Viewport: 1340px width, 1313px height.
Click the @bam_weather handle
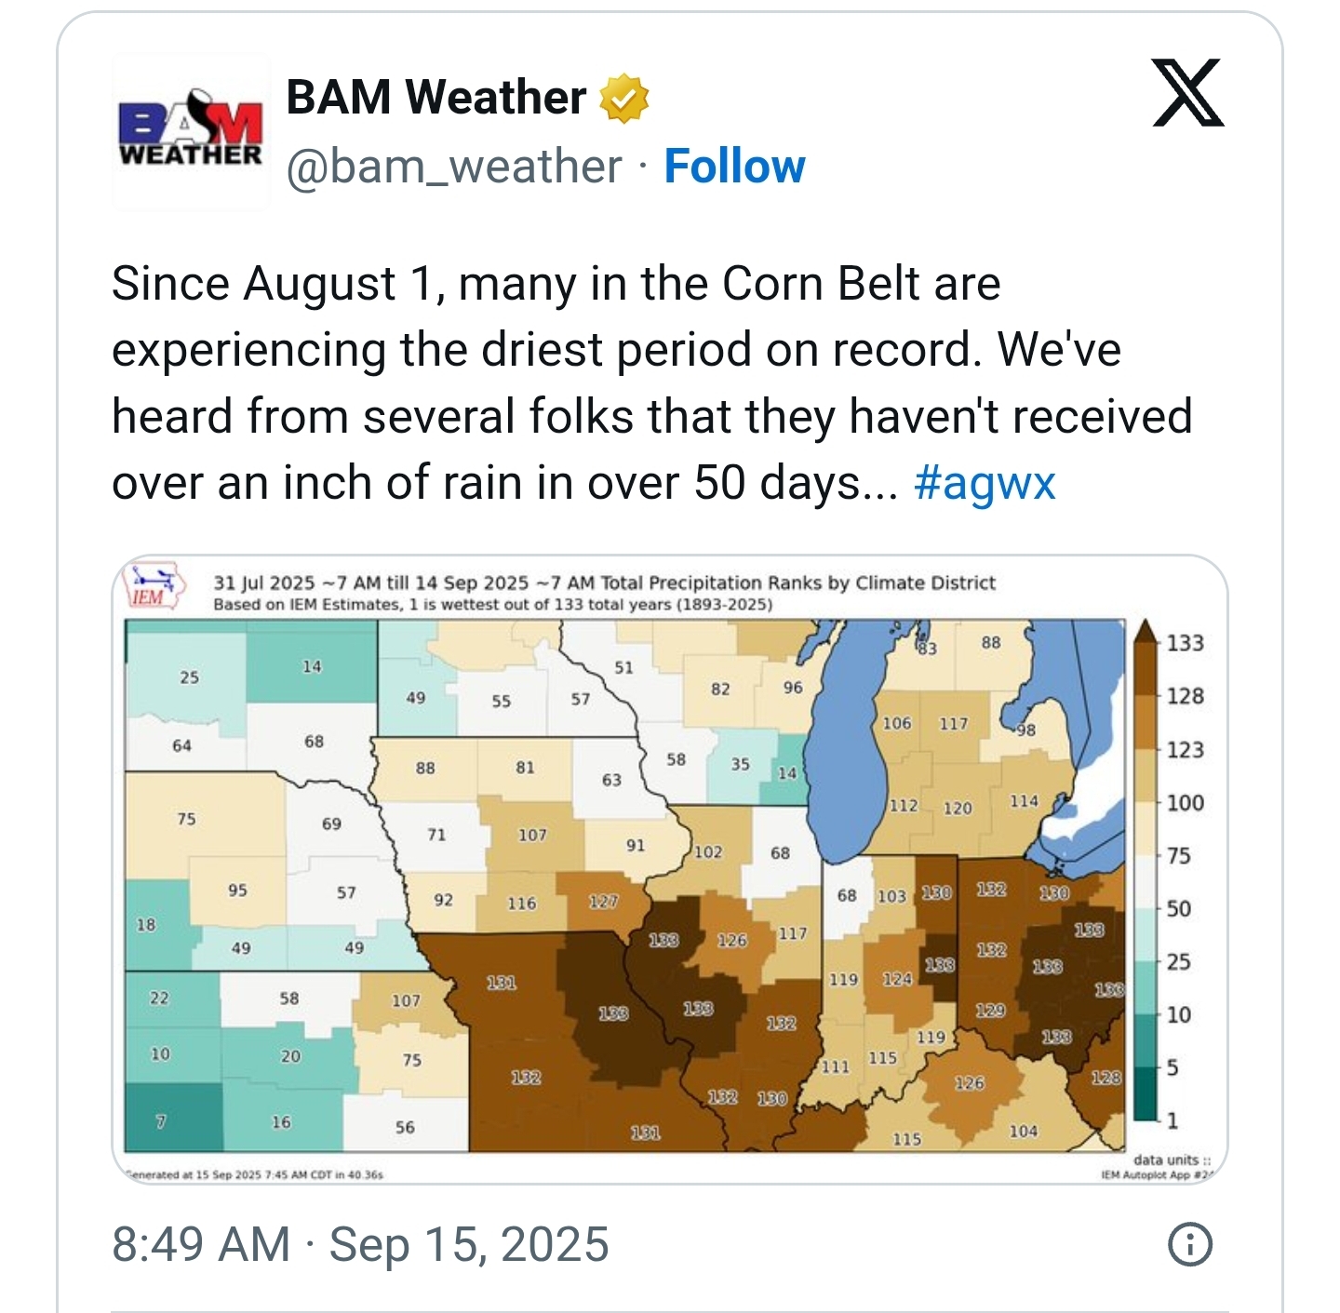click(x=454, y=167)
